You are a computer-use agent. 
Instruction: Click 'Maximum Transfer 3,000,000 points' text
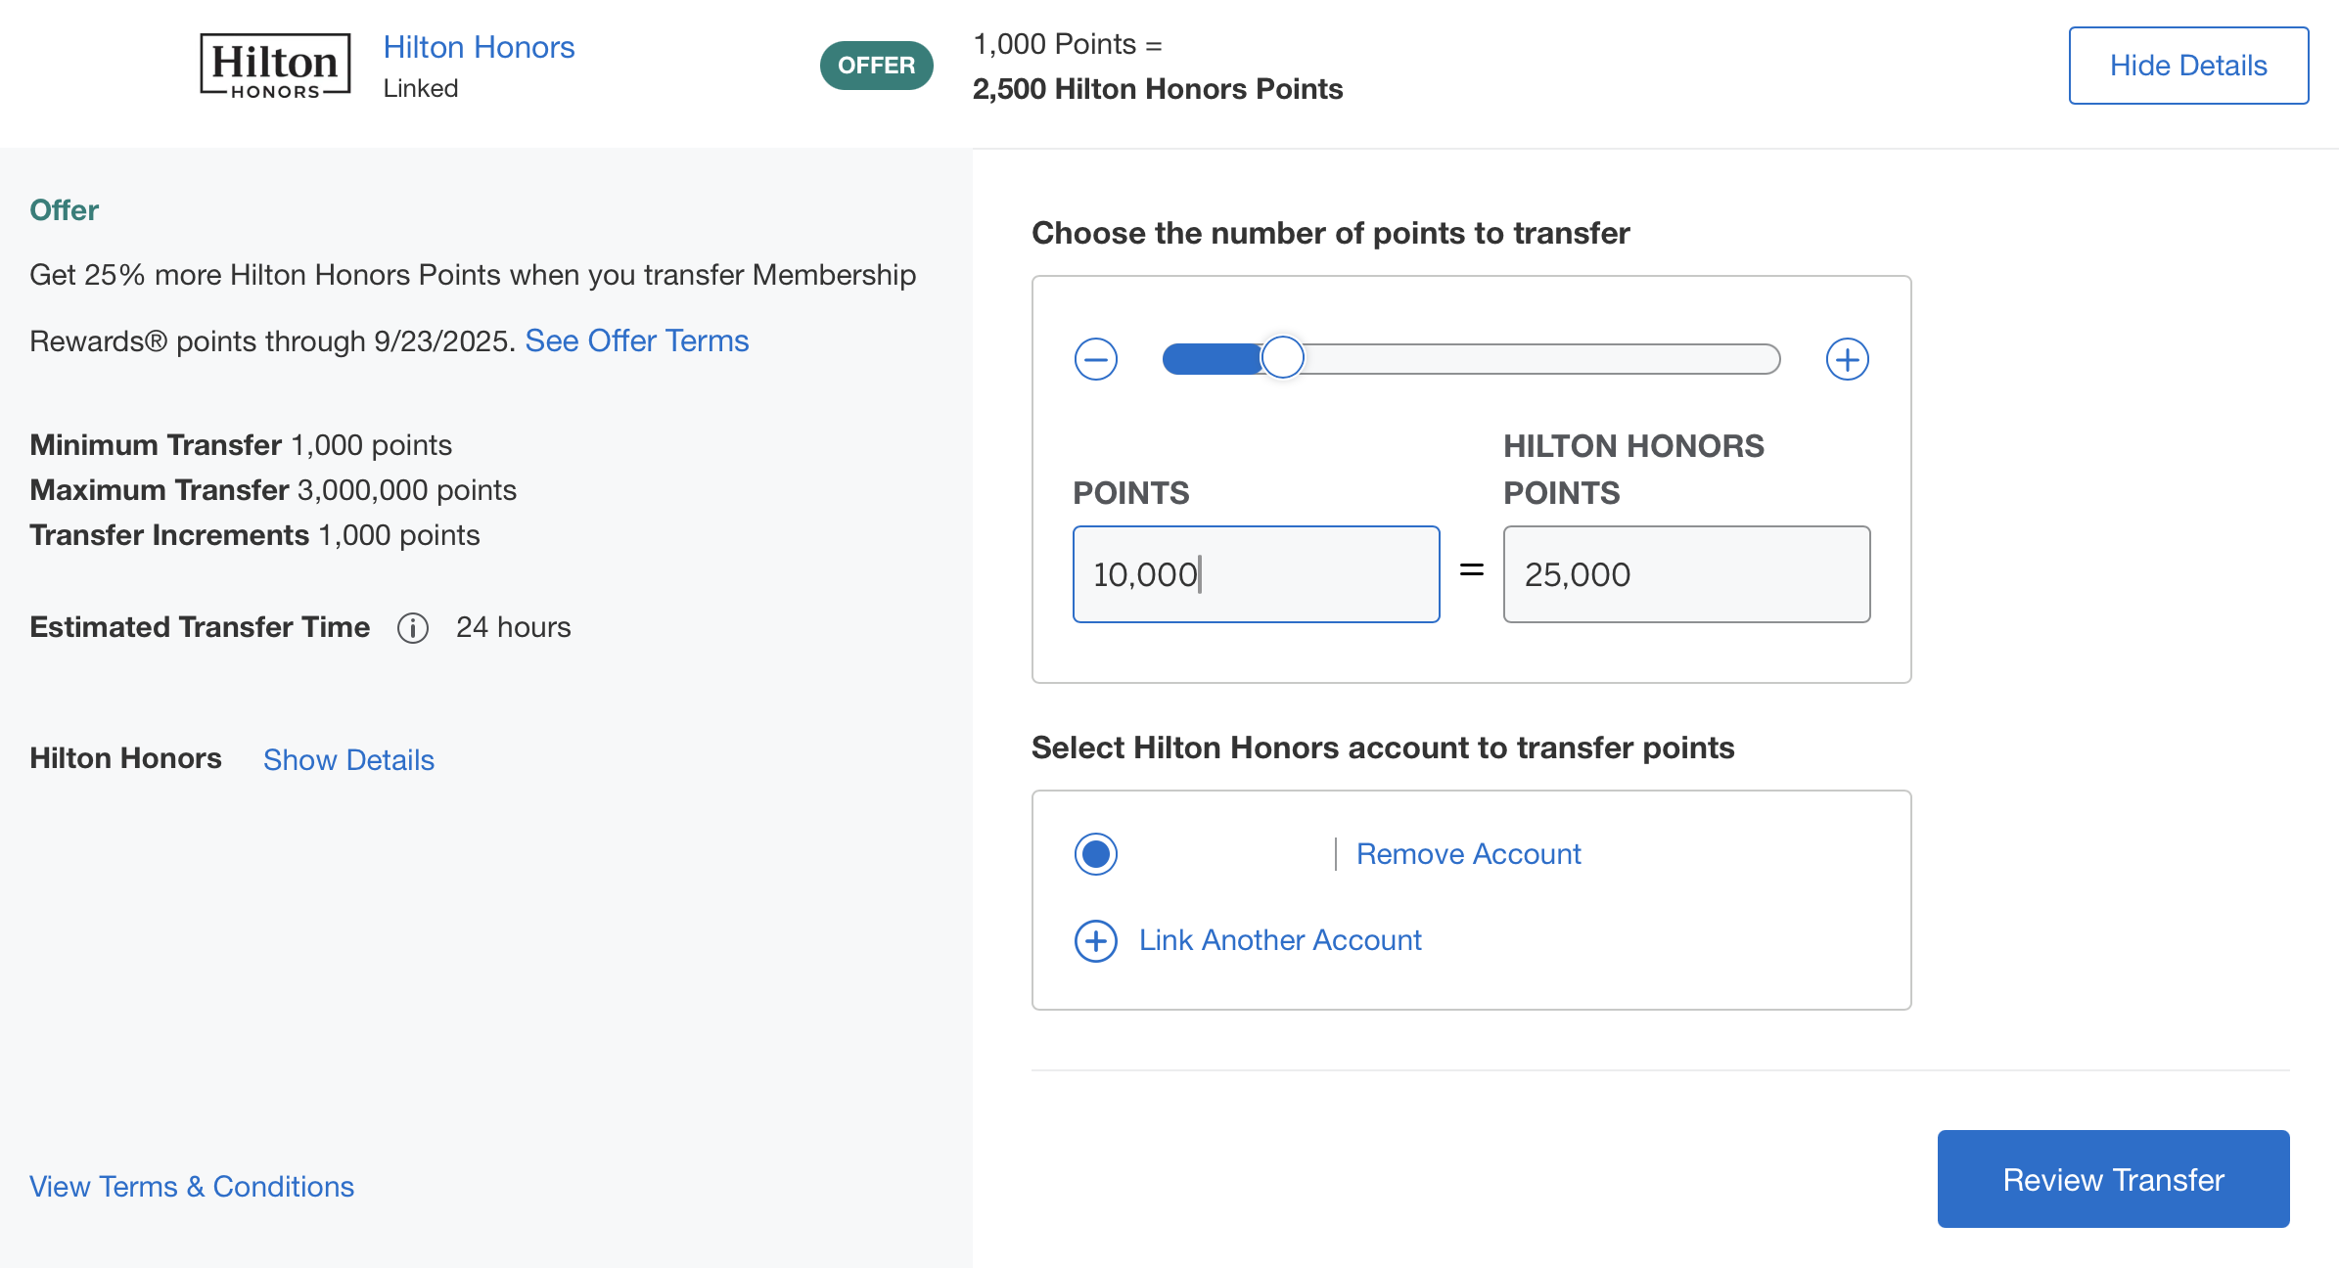[273, 490]
